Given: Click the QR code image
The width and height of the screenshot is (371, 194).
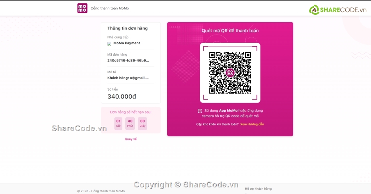Looking at the screenshot, I should point(230,73).
